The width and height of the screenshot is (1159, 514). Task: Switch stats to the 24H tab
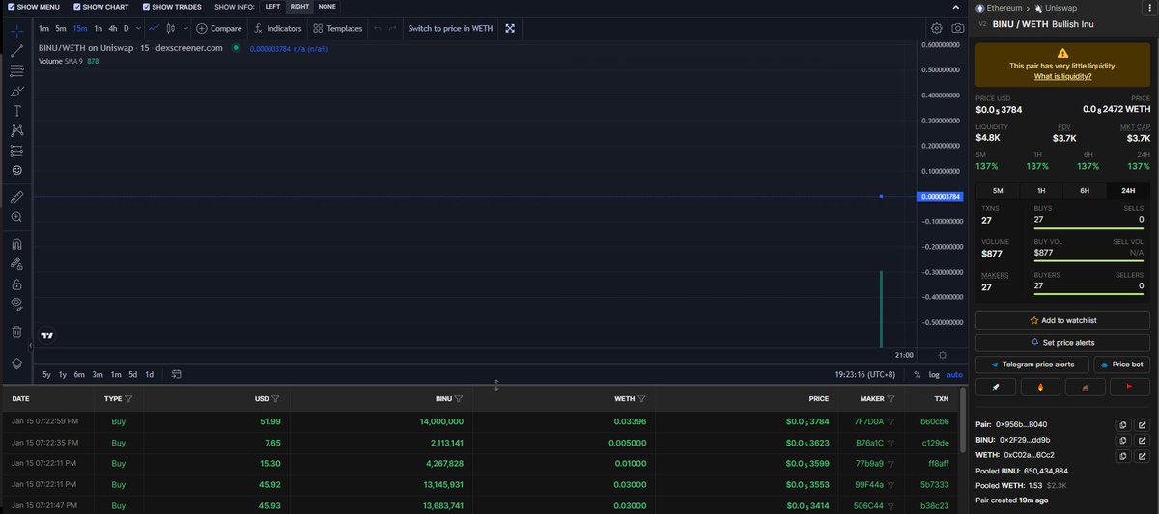click(1127, 191)
